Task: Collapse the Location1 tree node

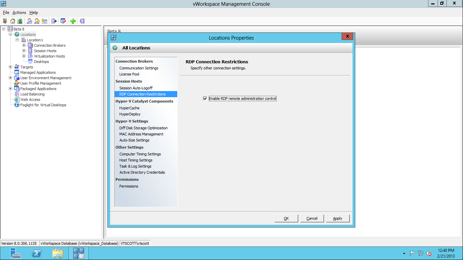Action: point(17,40)
